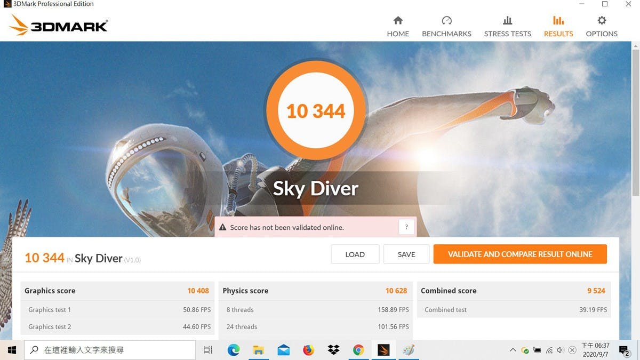Click the Graphics test 2 row
Image resolution: width=640 pixels, height=360 pixels.
click(x=117, y=327)
